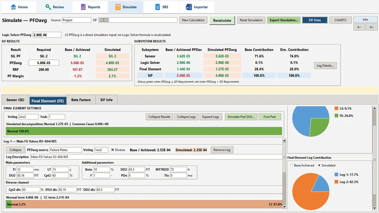Click the Expand Legs button
This screenshot has height=213, width=379.
(211, 117)
